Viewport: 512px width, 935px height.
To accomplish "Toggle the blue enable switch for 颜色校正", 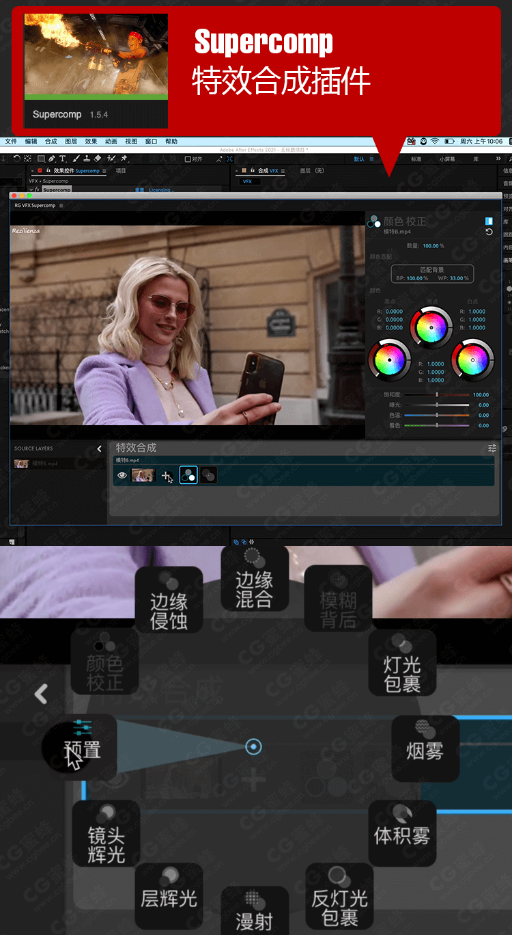I will pyautogui.click(x=489, y=221).
